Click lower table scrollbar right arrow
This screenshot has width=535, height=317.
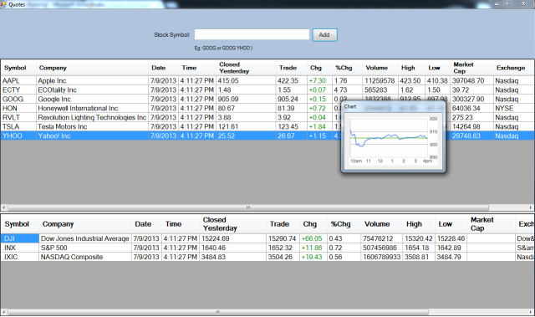coord(532,312)
